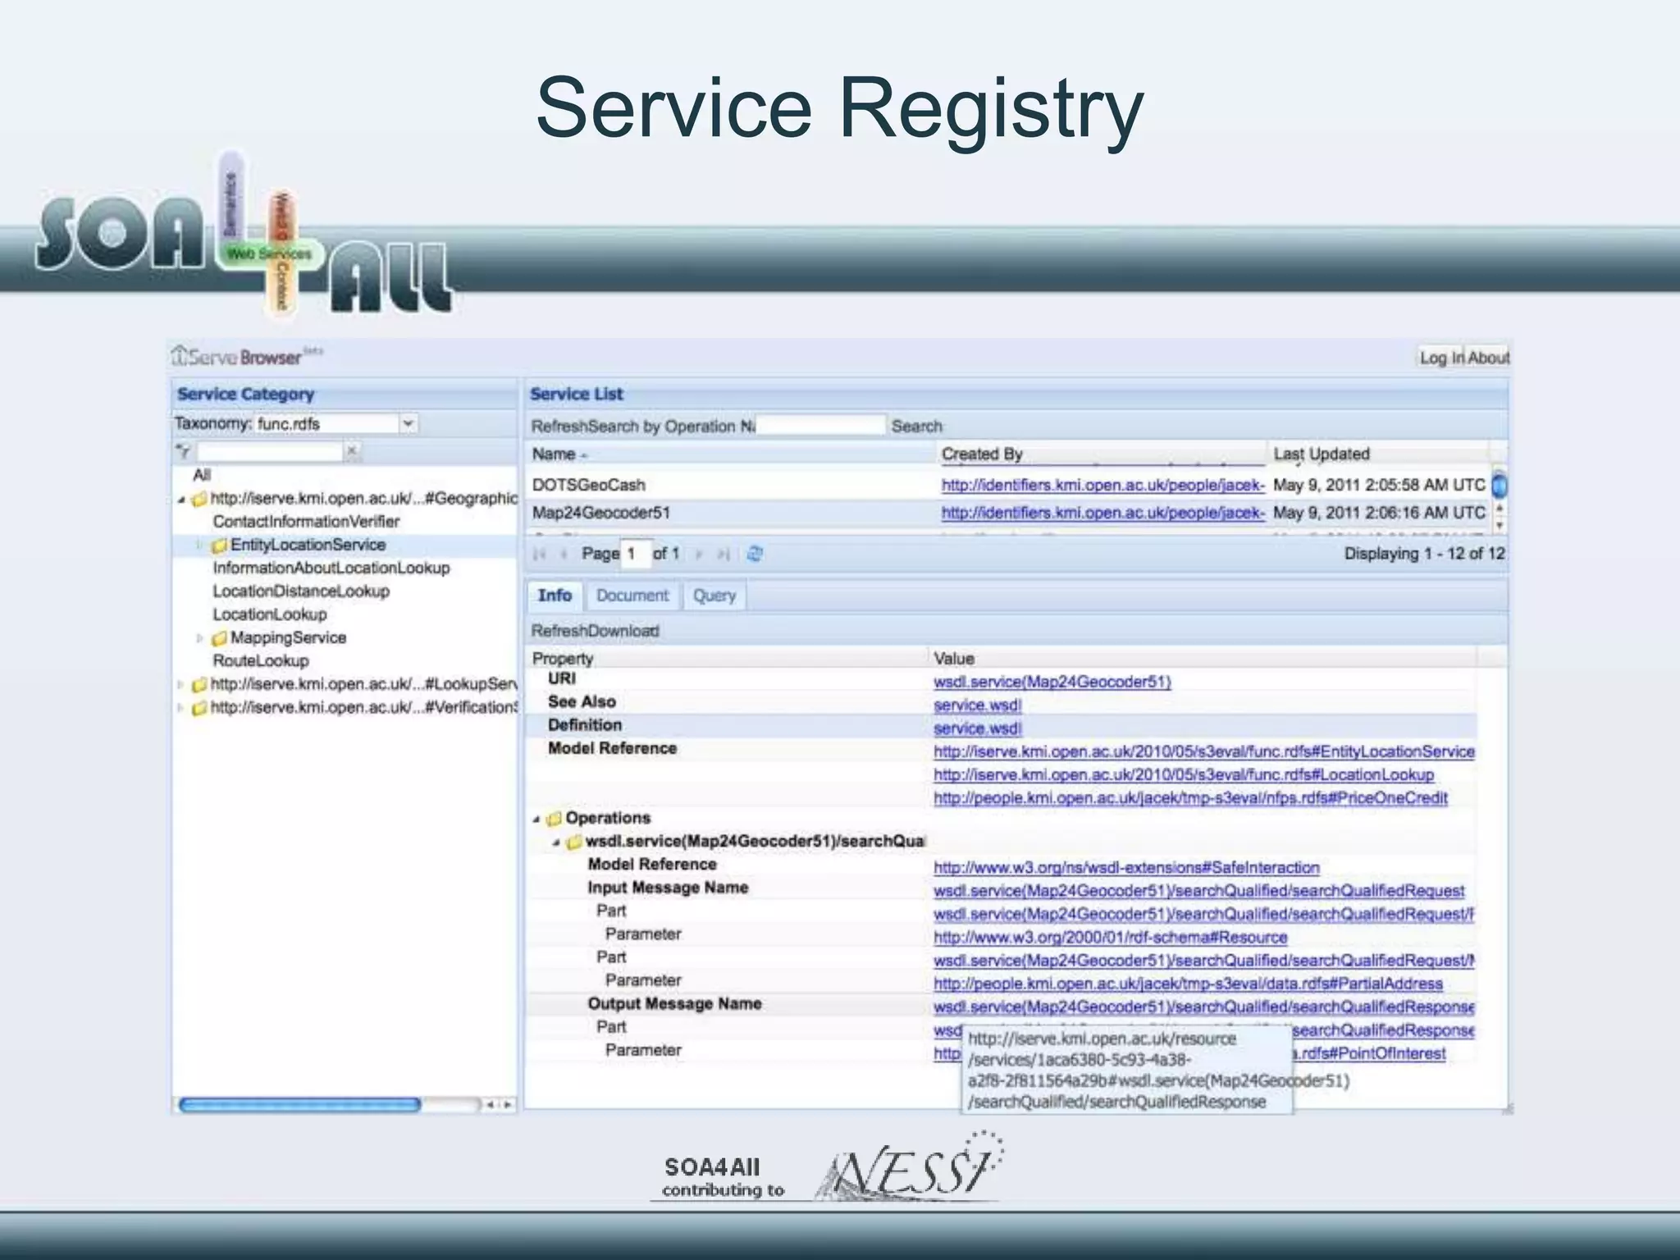This screenshot has height=1260, width=1680.
Task: Click the Log In button
Action: (x=1441, y=358)
